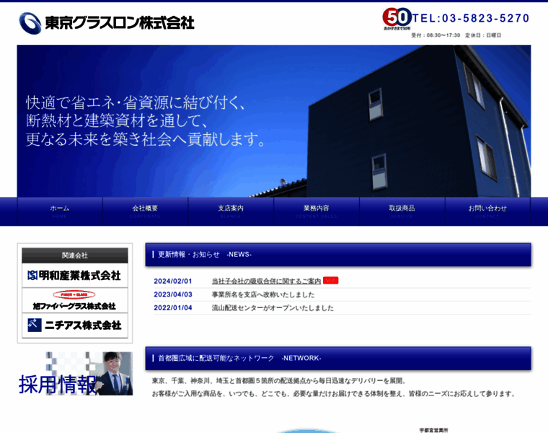This screenshot has width=548, height=433.
Task: Open the 当社子会社の吸収合併に関するご案内 news link
Action: tap(266, 281)
